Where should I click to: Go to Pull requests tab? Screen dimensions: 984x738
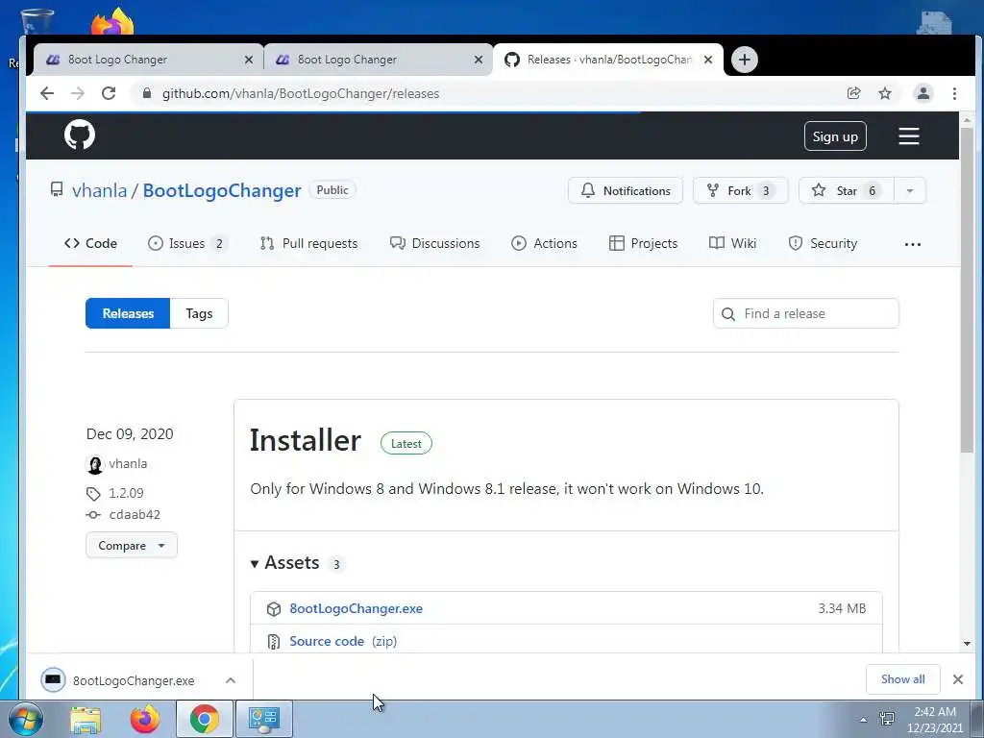pos(308,243)
